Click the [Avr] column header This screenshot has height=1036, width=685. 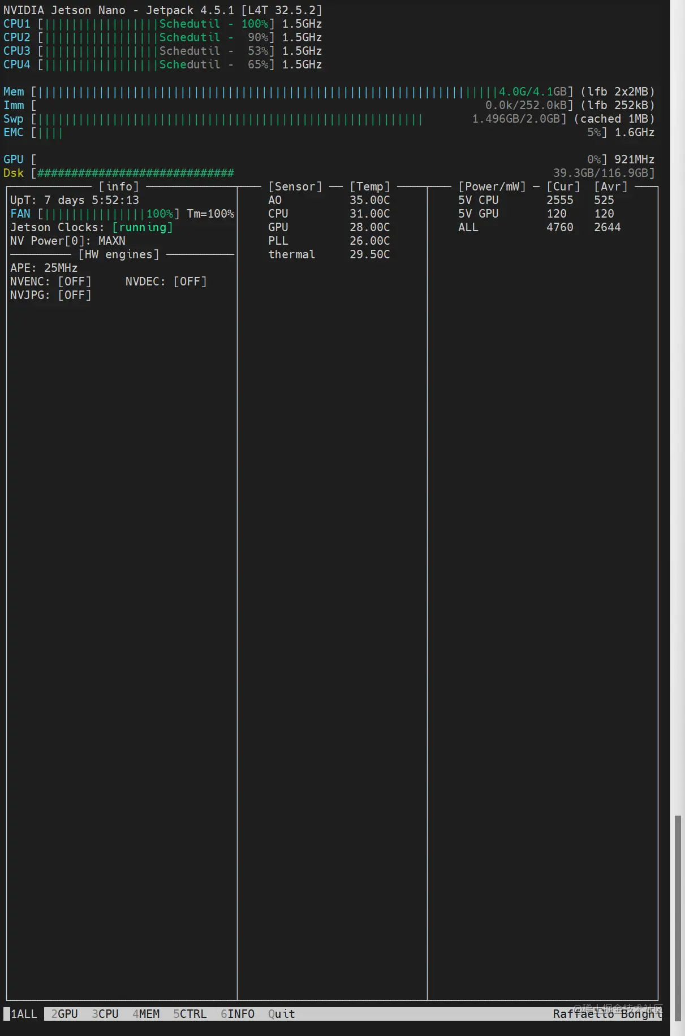(611, 187)
